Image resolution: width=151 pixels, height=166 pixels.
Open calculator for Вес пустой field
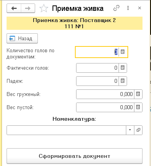(x=138, y=107)
